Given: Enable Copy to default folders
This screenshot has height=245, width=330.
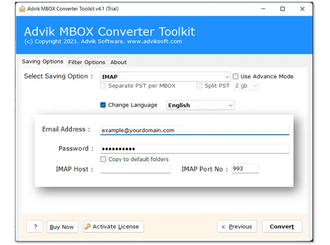Looking at the screenshot, I should click(103, 159).
